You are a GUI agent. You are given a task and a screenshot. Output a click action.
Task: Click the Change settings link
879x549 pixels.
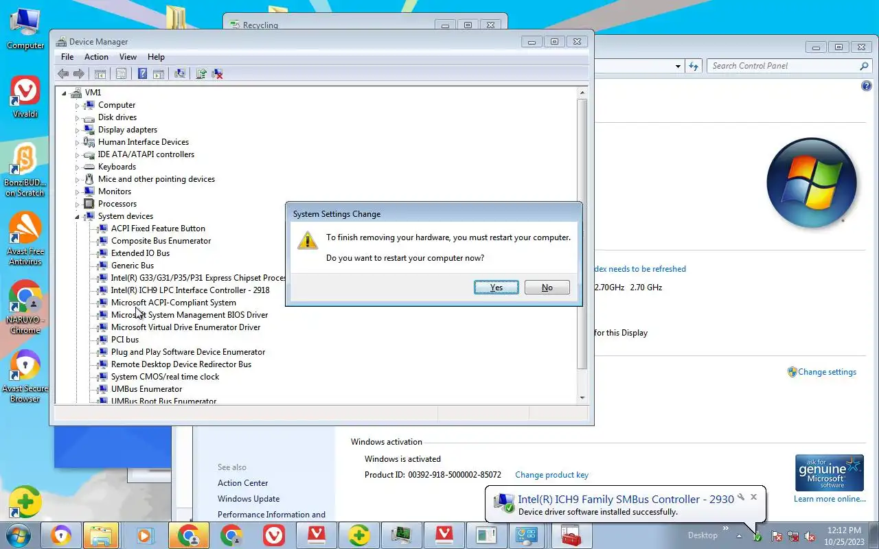tap(827, 372)
